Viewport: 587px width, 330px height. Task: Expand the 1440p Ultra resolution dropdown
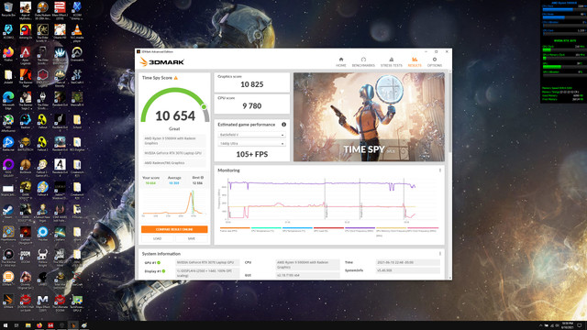pos(251,144)
